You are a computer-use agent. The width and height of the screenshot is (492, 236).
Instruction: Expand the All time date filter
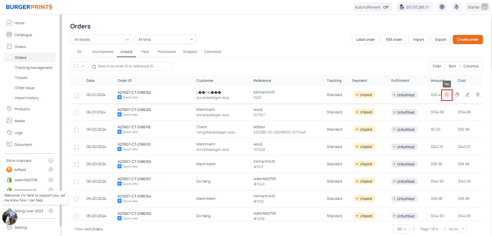point(165,39)
